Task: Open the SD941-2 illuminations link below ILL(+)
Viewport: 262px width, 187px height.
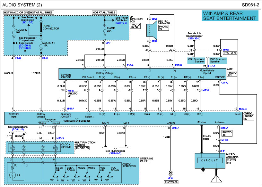Action: [x=115, y=153]
